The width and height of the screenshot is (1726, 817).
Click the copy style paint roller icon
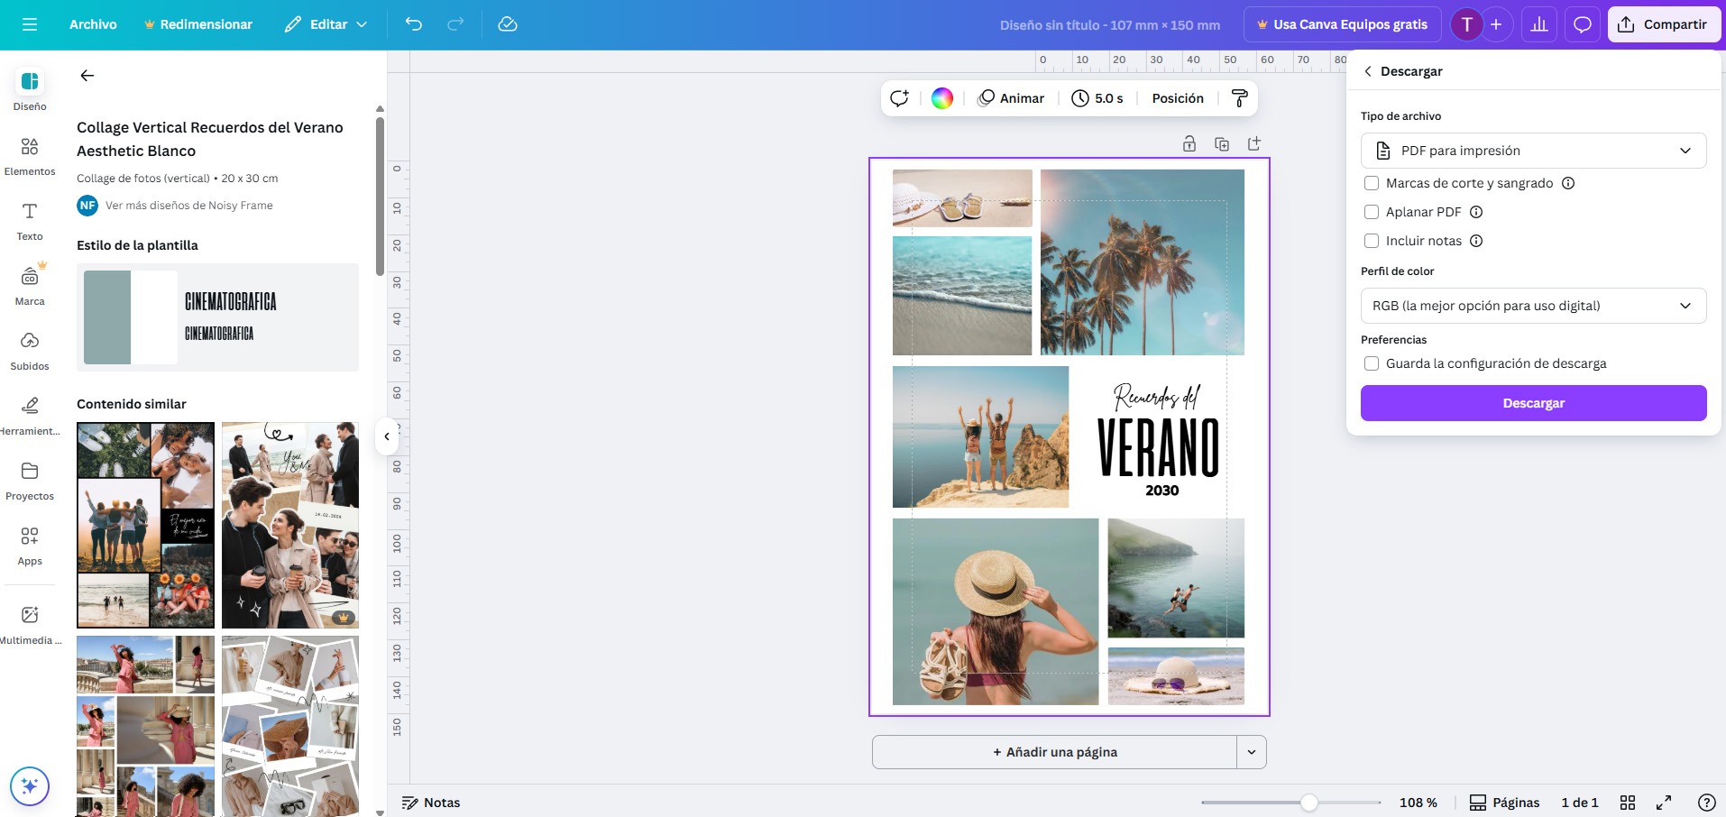click(1240, 98)
